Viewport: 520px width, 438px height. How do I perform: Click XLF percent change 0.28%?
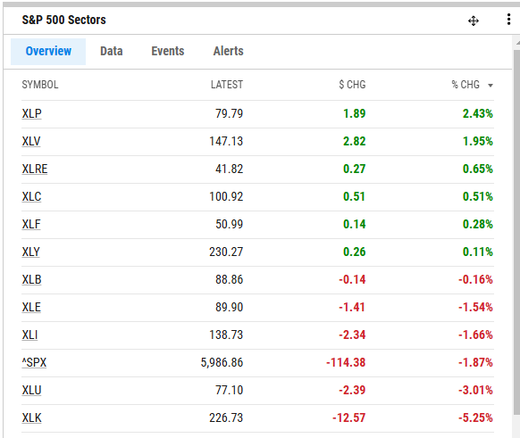click(478, 224)
